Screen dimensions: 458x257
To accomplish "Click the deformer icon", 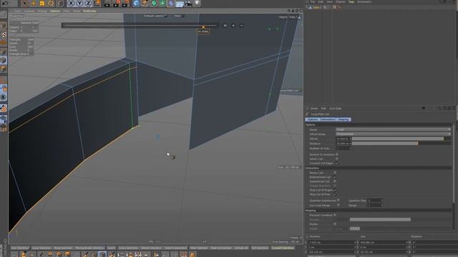I will (171, 3).
